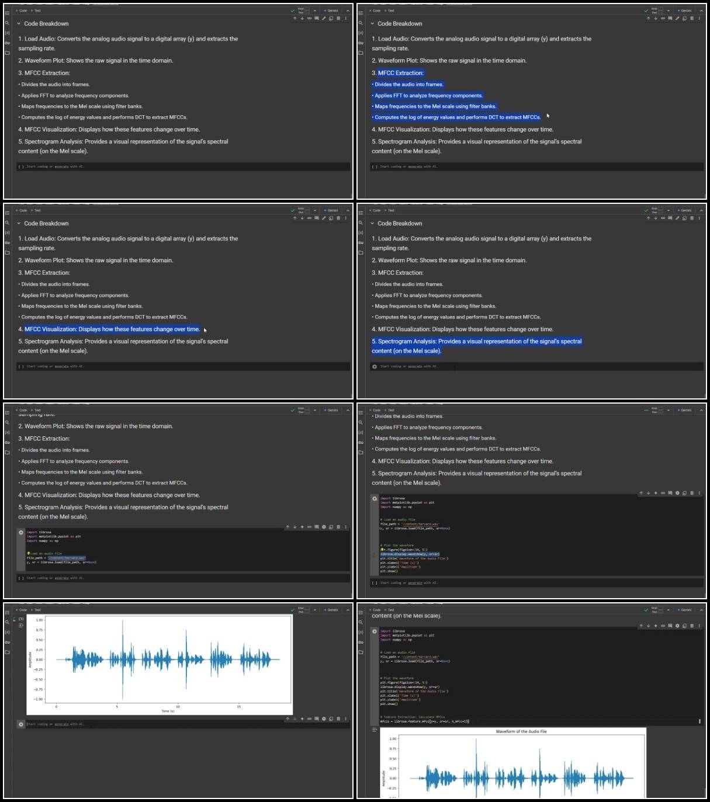Add text cell via + Text, unhighlighted panel
This screenshot has height=802, width=710.
pyautogui.click(x=36, y=11)
